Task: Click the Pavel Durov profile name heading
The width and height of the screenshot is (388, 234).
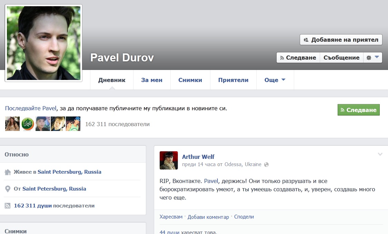Action: pos(122,58)
